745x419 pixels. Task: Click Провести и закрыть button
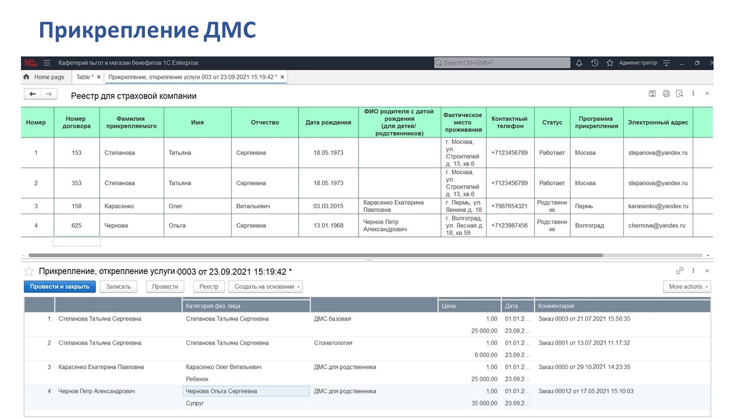(x=59, y=287)
